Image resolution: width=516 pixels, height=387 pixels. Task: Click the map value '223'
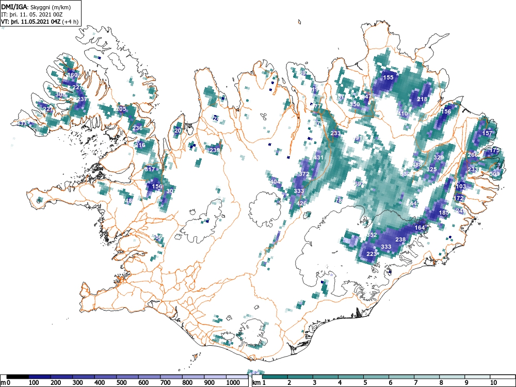point(372,254)
